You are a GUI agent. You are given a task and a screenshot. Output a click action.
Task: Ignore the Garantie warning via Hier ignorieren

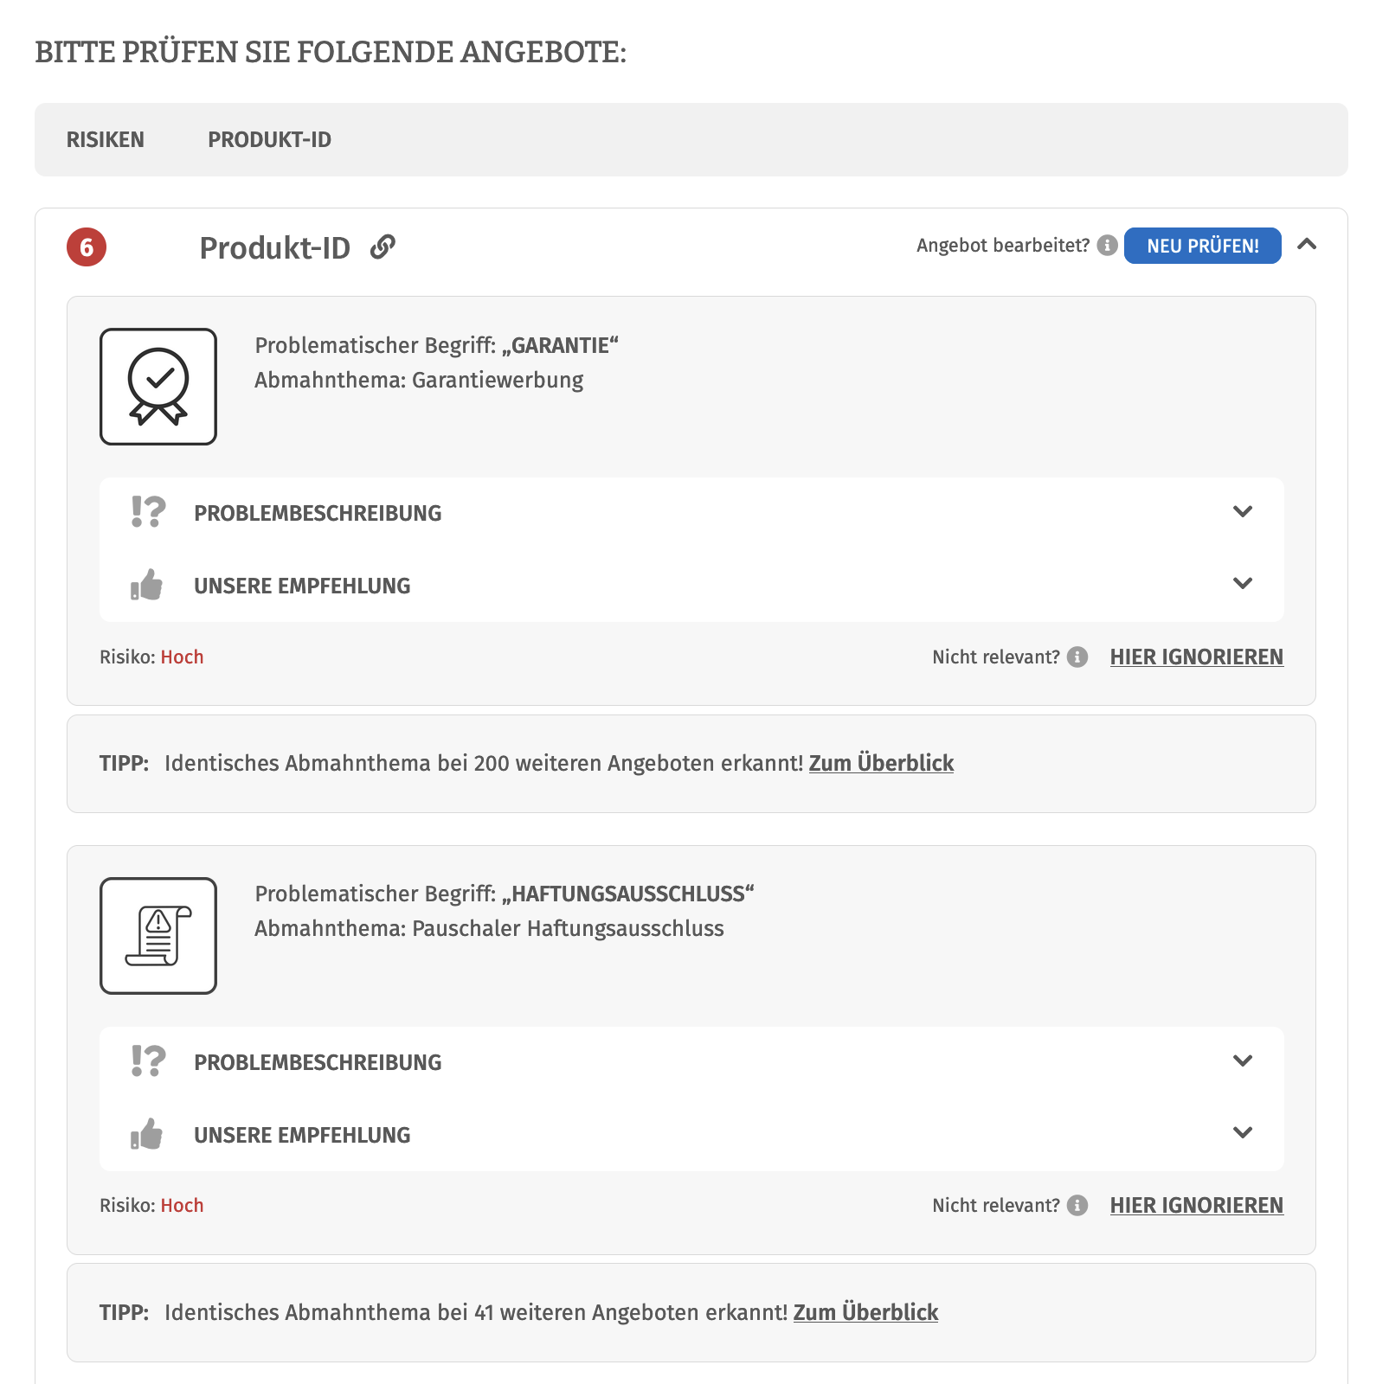[1196, 657]
